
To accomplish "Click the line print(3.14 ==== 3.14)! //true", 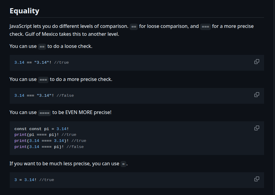I will click(x=50, y=141).
